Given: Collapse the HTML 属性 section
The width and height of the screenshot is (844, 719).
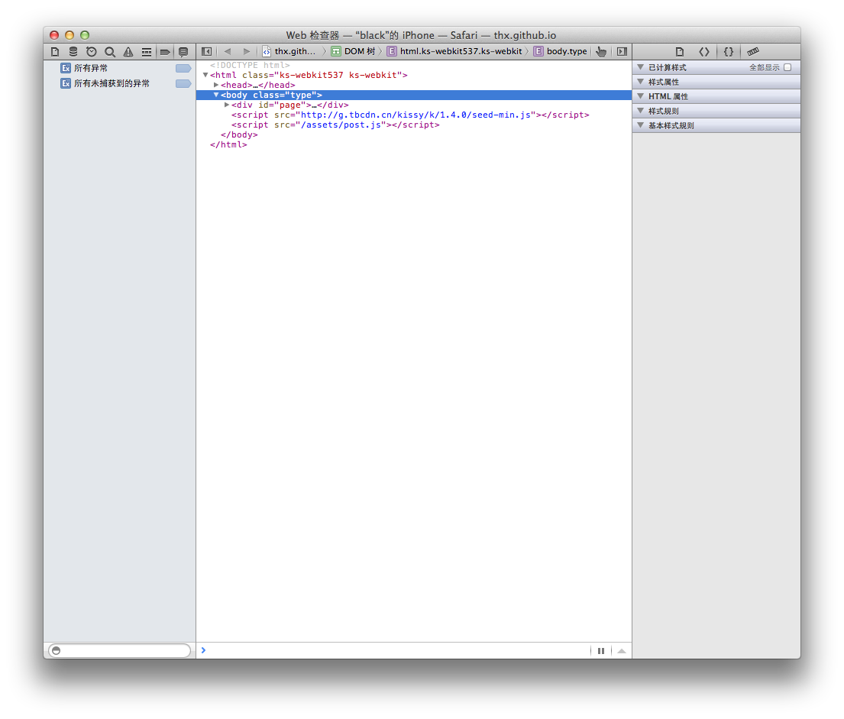Looking at the screenshot, I should coord(641,96).
